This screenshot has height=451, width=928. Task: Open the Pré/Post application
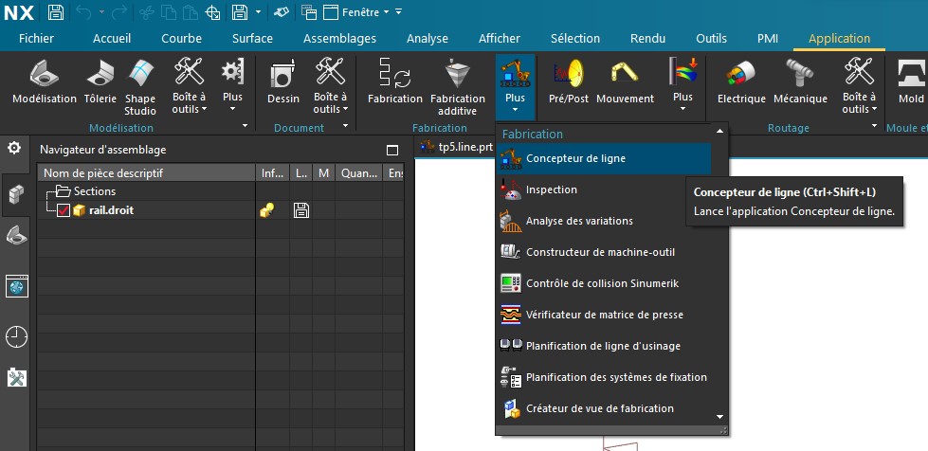[x=569, y=82]
